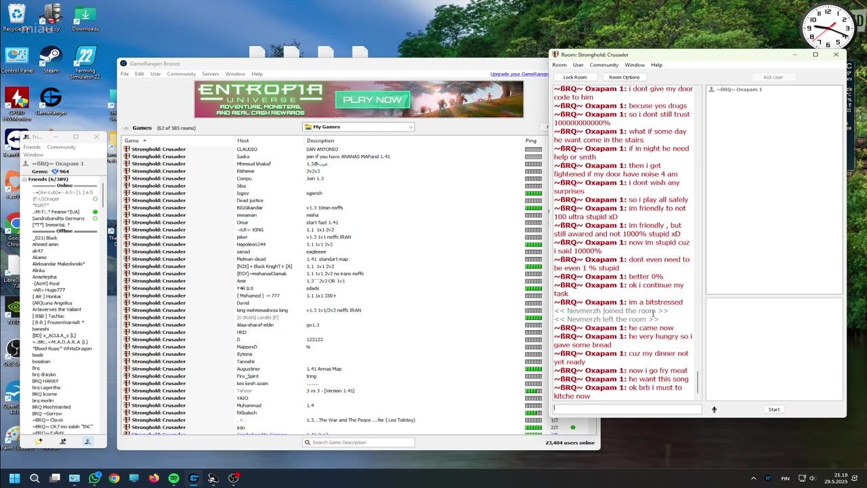The image size is (867, 488).
Task: Open Task View on taskbar
Action: coord(55,478)
